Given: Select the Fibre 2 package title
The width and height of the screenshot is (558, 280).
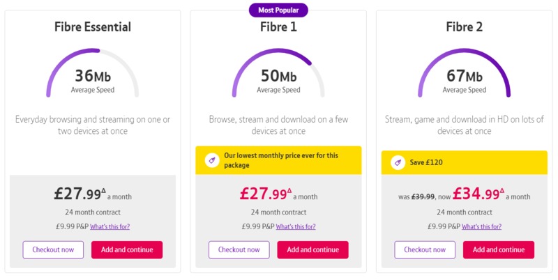Looking at the screenshot, I should coord(465,27).
